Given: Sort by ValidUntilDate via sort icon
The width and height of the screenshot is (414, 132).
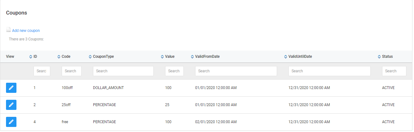Looking at the screenshot, I should tap(286, 57).
